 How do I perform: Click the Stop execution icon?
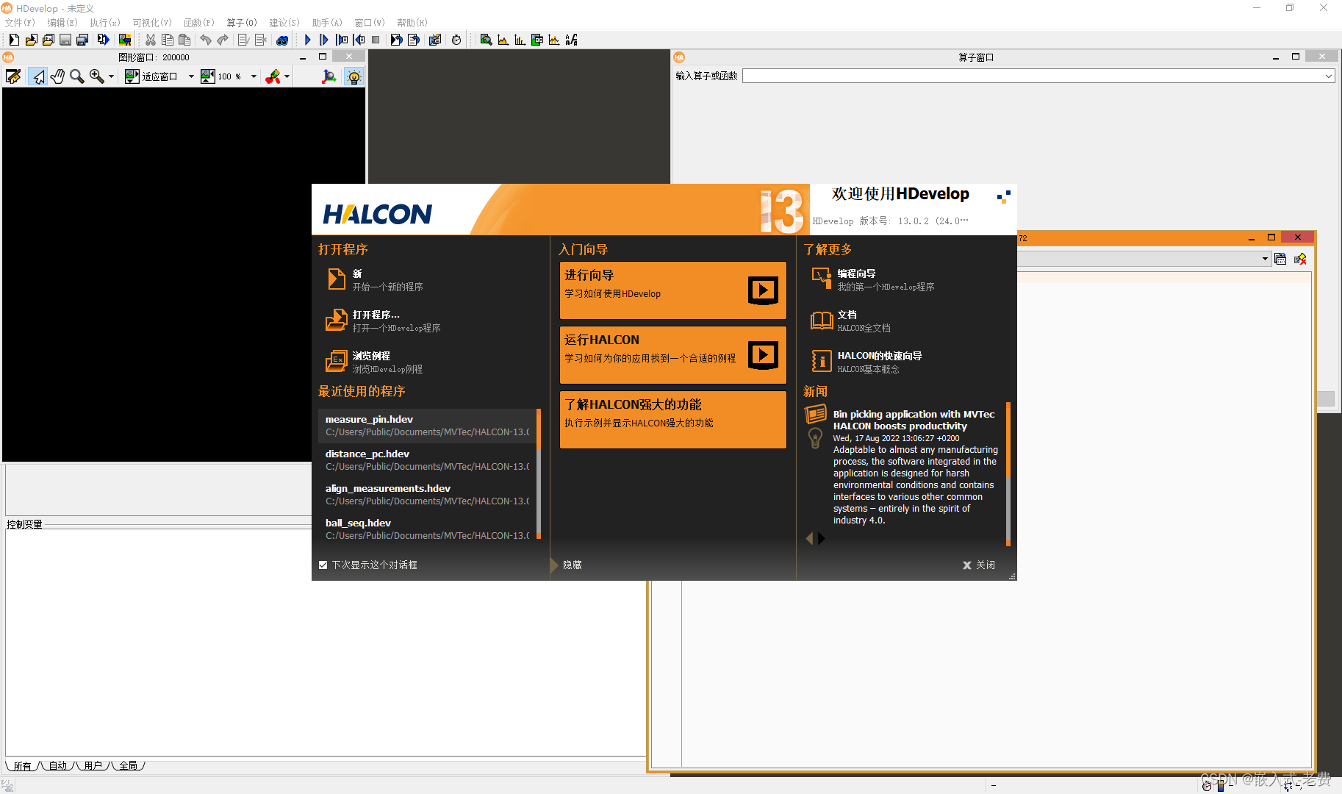375,40
